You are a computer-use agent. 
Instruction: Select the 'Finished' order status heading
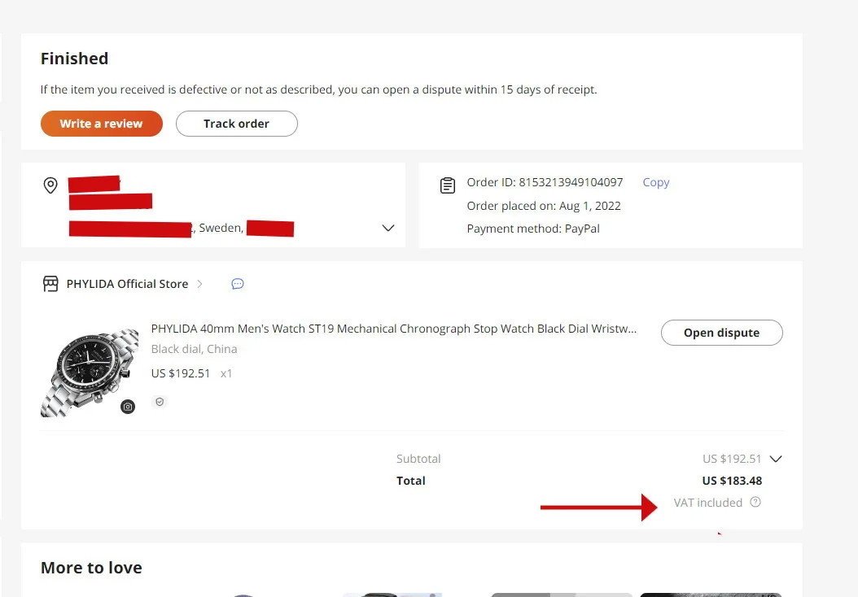74,59
